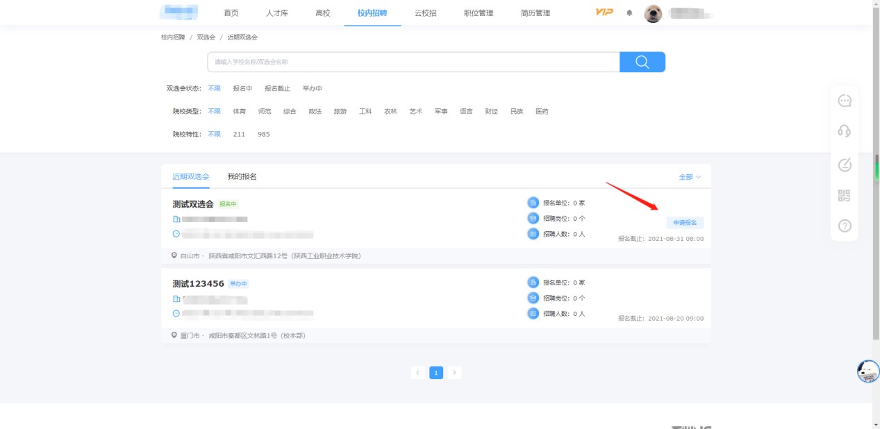Click the headset customer service icon
Image resolution: width=880 pixels, height=429 pixels.
[x=845, y=131]
